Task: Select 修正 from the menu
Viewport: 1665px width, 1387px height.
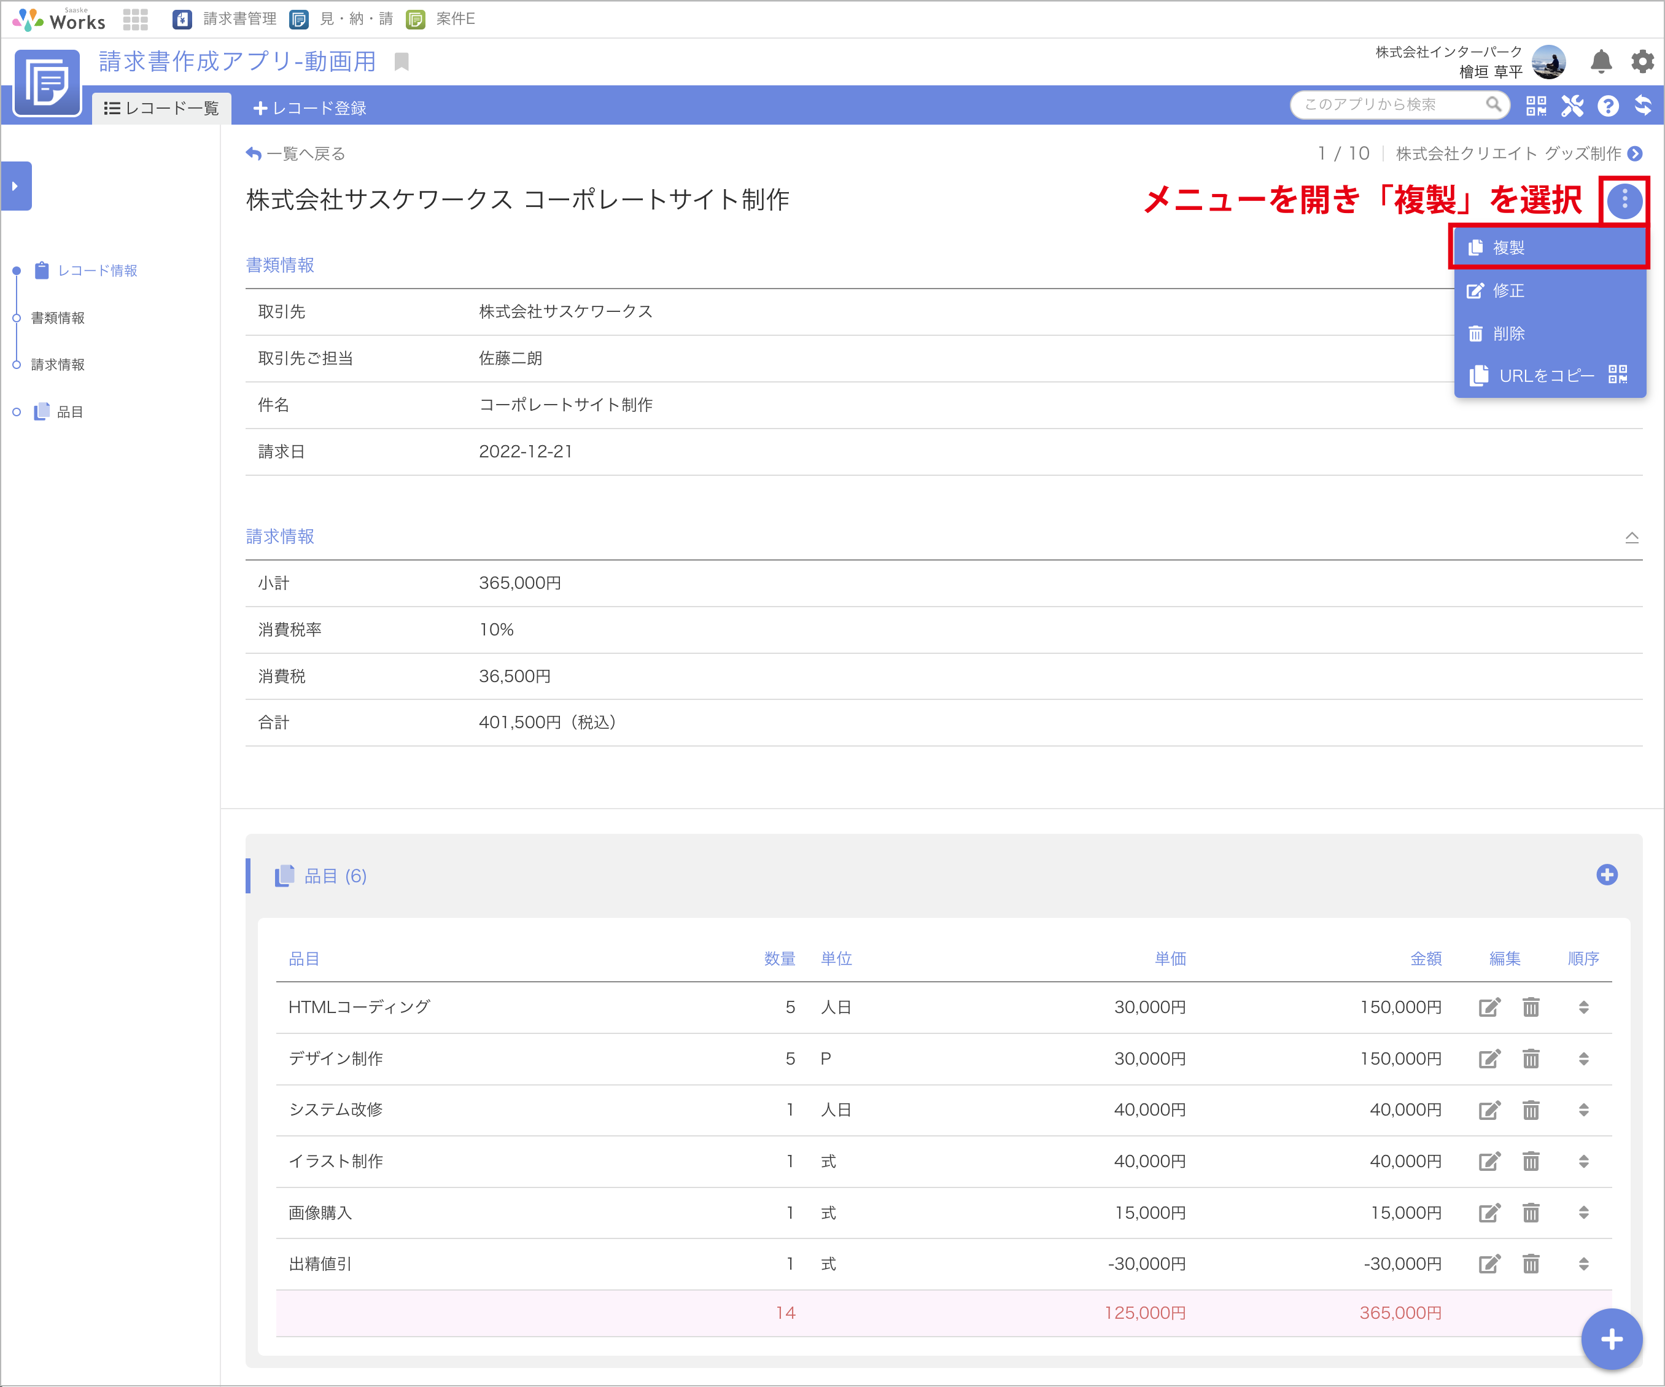Action: (1549, 291)
